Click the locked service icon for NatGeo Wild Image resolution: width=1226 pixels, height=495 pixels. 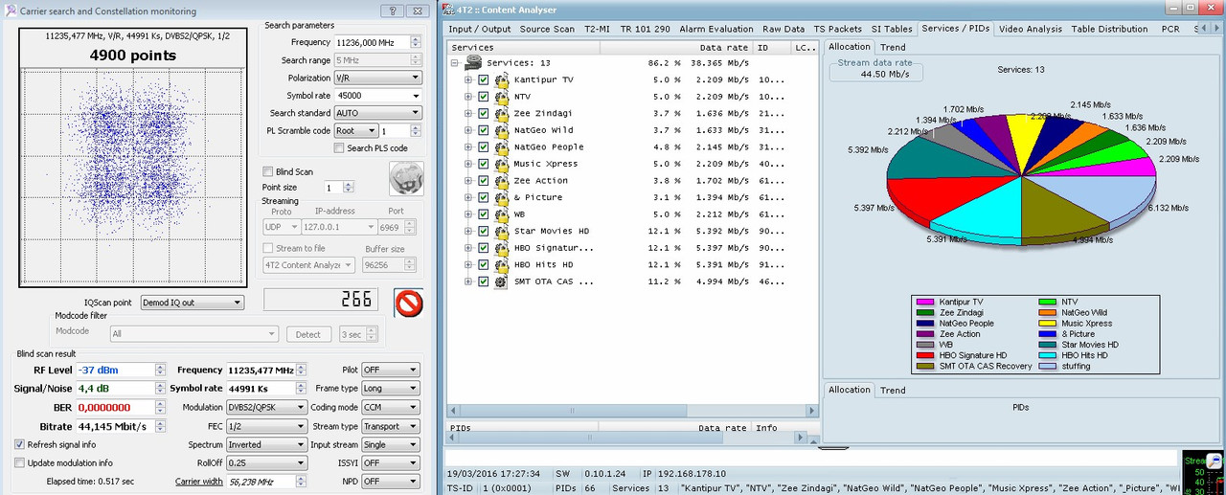(501, 130)
